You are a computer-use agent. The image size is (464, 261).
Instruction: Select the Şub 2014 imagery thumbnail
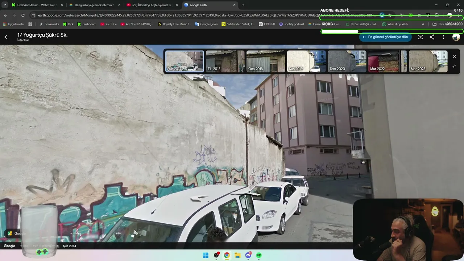pyautogui.click(x=185, y=61)
